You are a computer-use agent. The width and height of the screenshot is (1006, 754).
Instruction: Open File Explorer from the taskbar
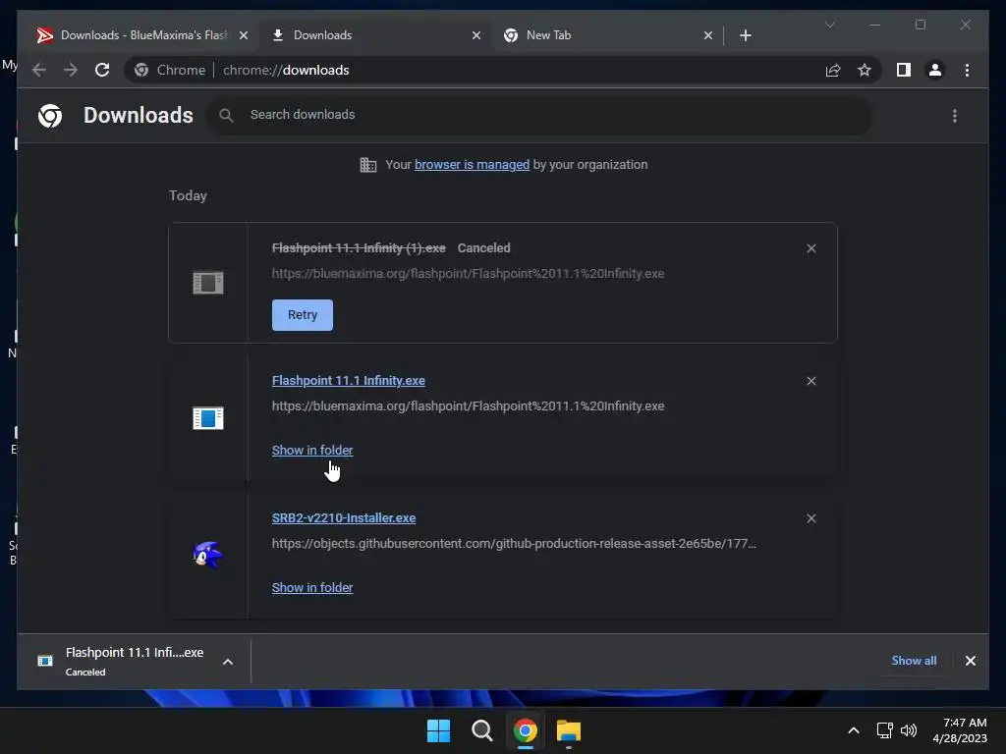(569, 730)
